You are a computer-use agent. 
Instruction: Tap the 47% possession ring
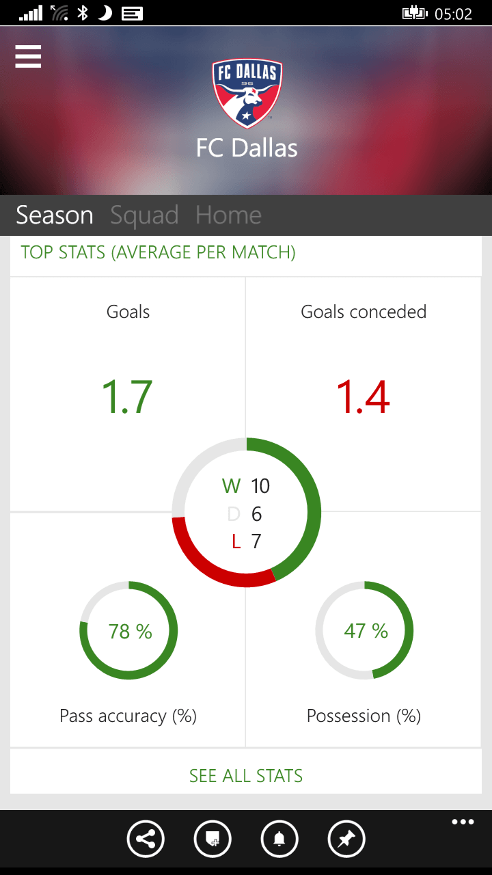364,630
